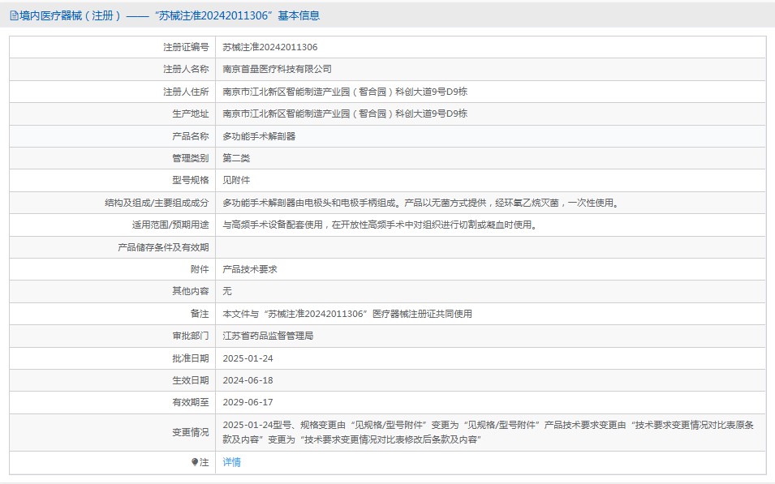Click the 适用范围/预期用途 description text
775x484 pixels.
[x=381, y=225]
